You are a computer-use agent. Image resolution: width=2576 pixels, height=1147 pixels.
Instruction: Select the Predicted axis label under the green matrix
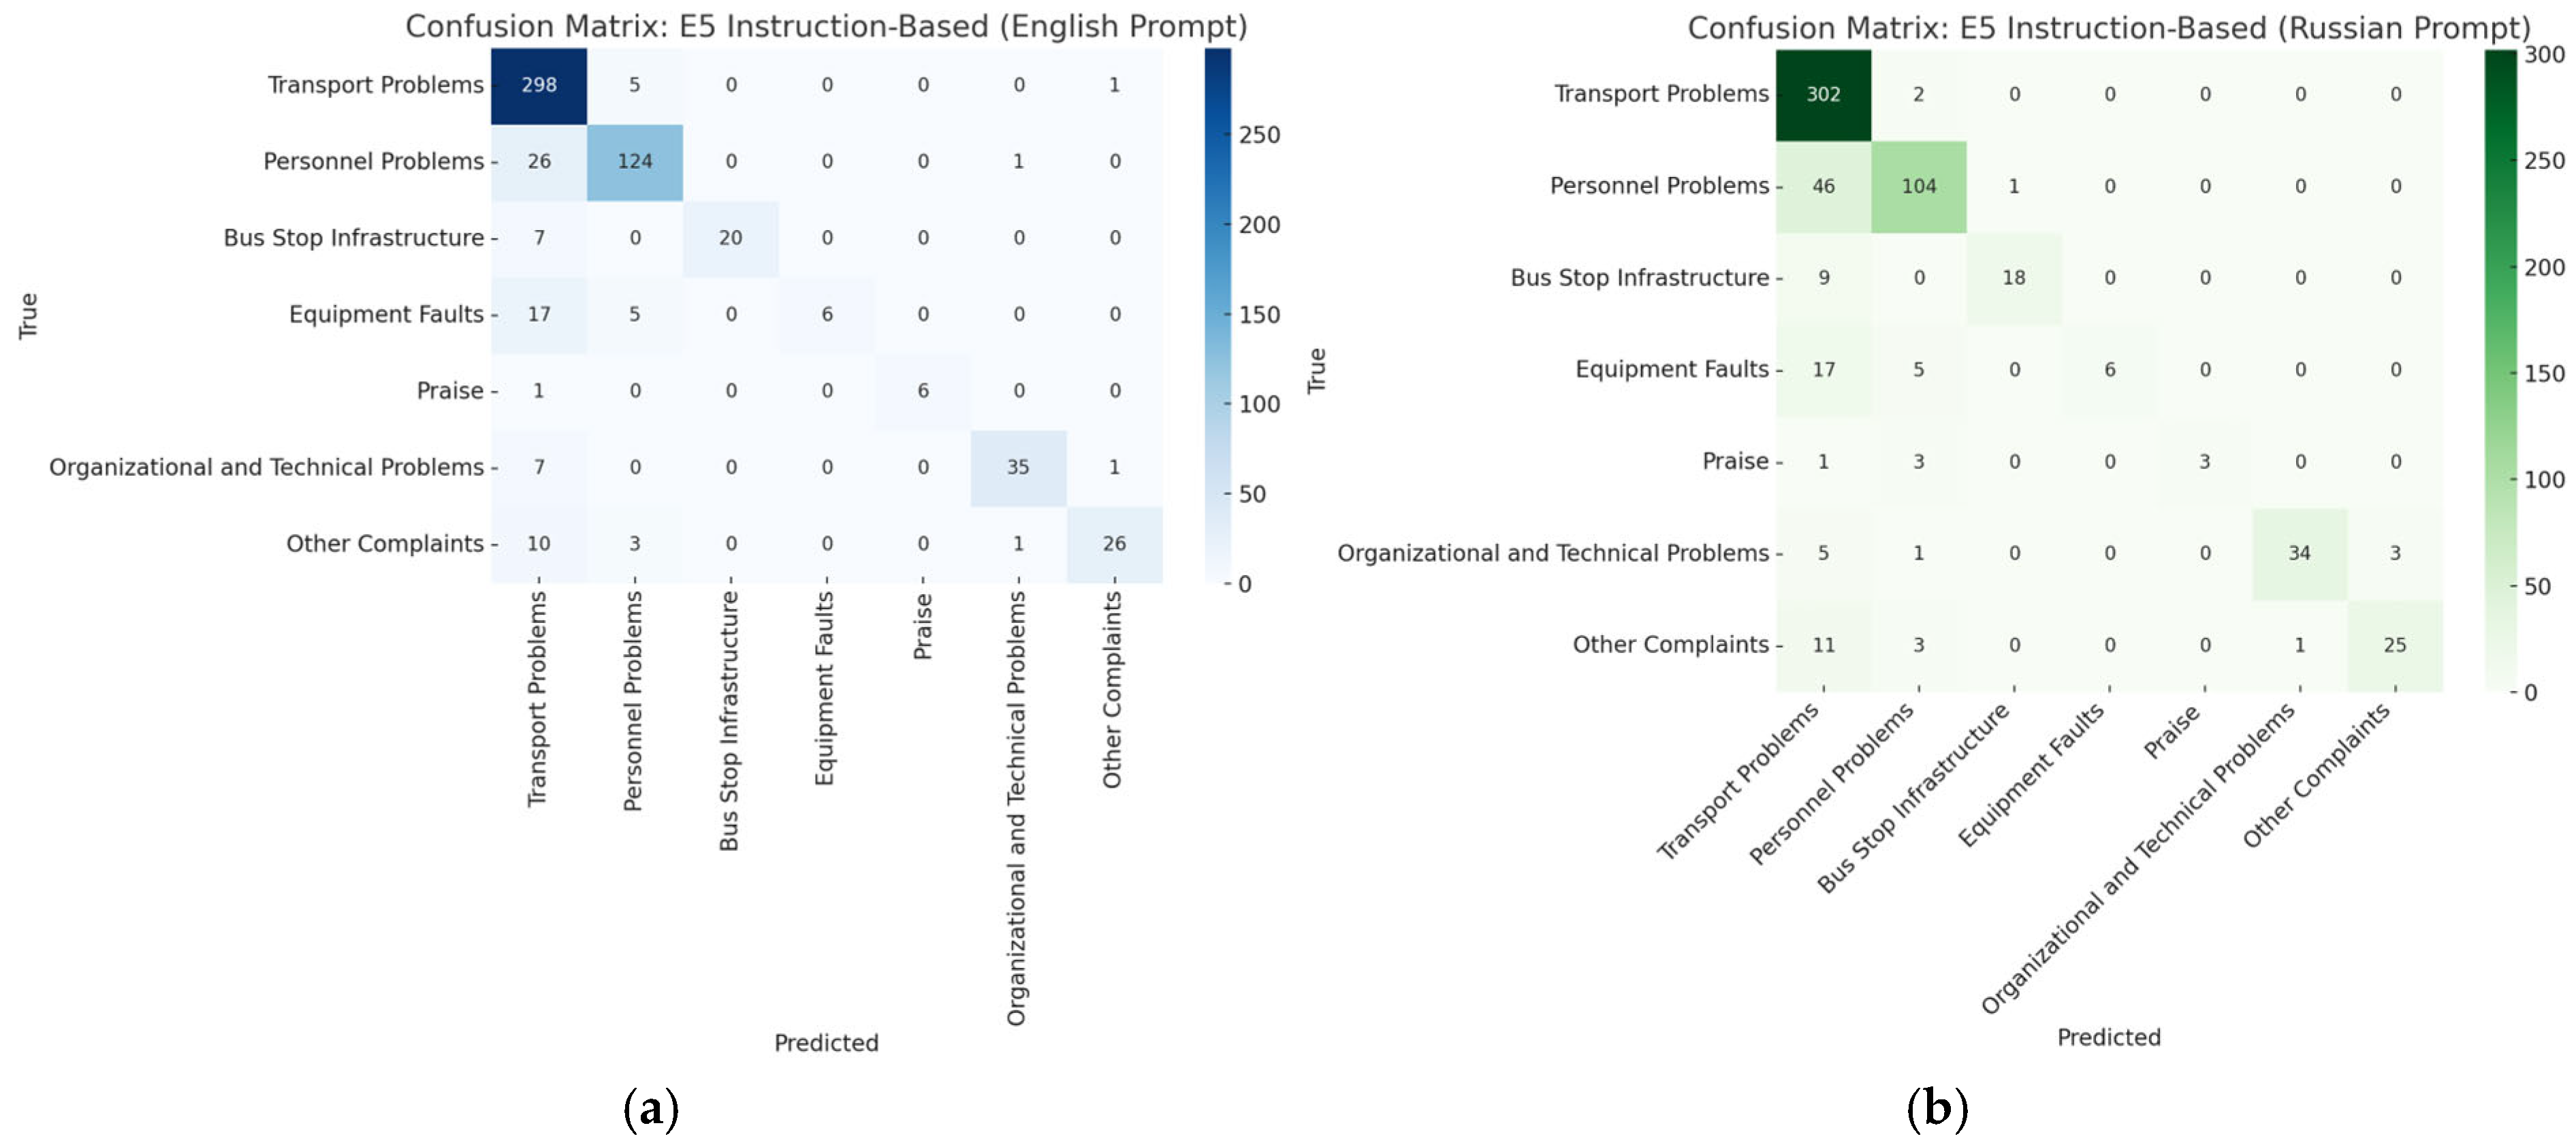pyautogui.click(x=2108, y=1037)
